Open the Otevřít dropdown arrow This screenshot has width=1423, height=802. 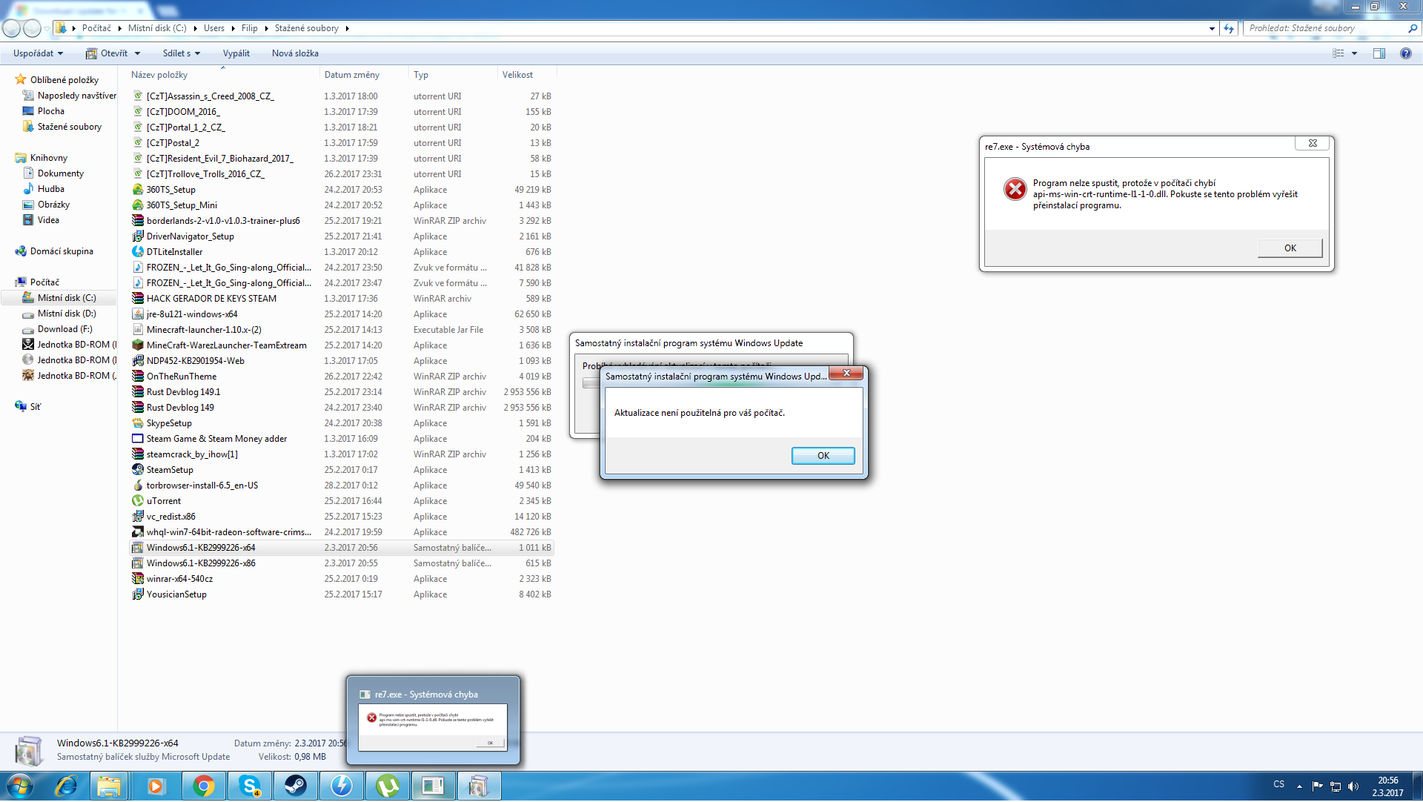[138, 53]
